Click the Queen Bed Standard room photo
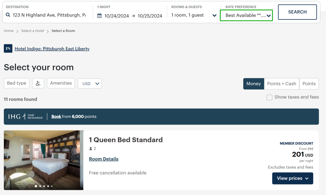The height and width of the screenshot is (195, 326). 44,160
